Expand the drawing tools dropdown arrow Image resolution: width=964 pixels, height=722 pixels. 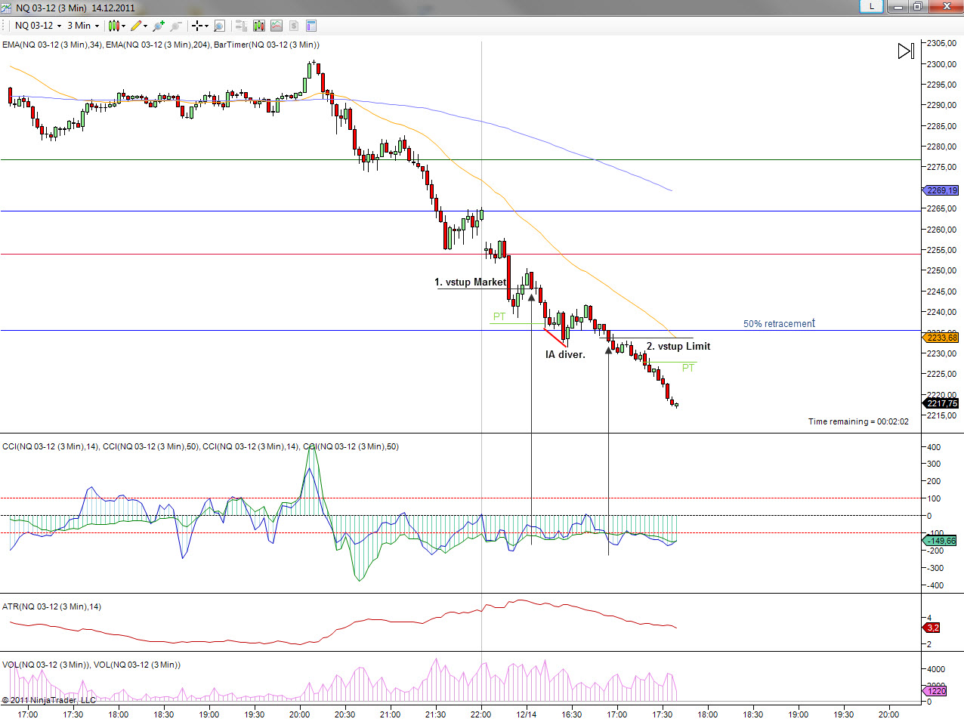point(145,26)
